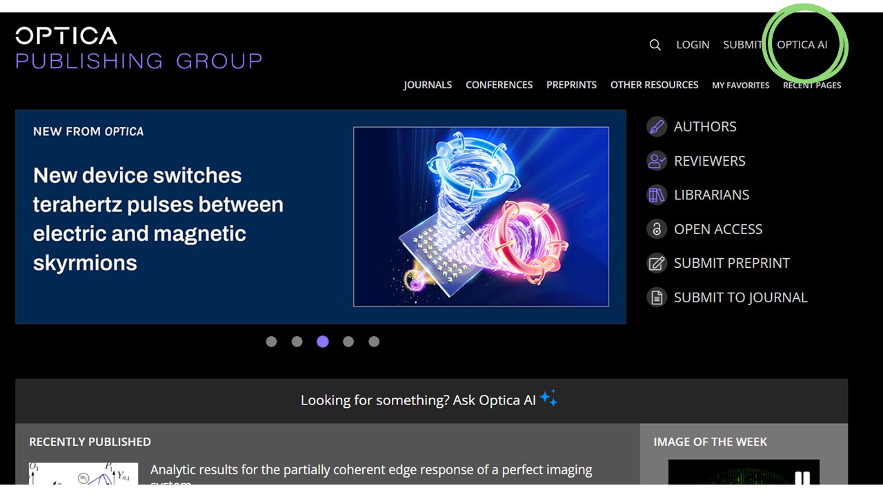Click the Login link
Viewport: 883px width, 497px height.
click(693, 45)
